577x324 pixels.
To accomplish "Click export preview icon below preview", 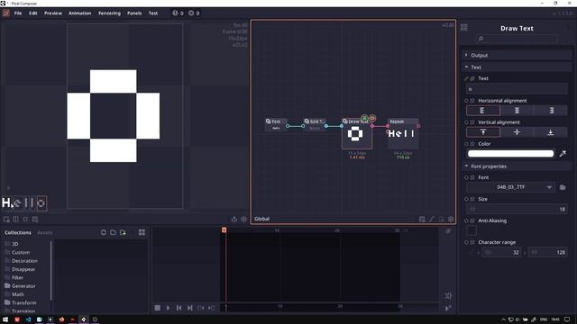I will click(234, 220).
